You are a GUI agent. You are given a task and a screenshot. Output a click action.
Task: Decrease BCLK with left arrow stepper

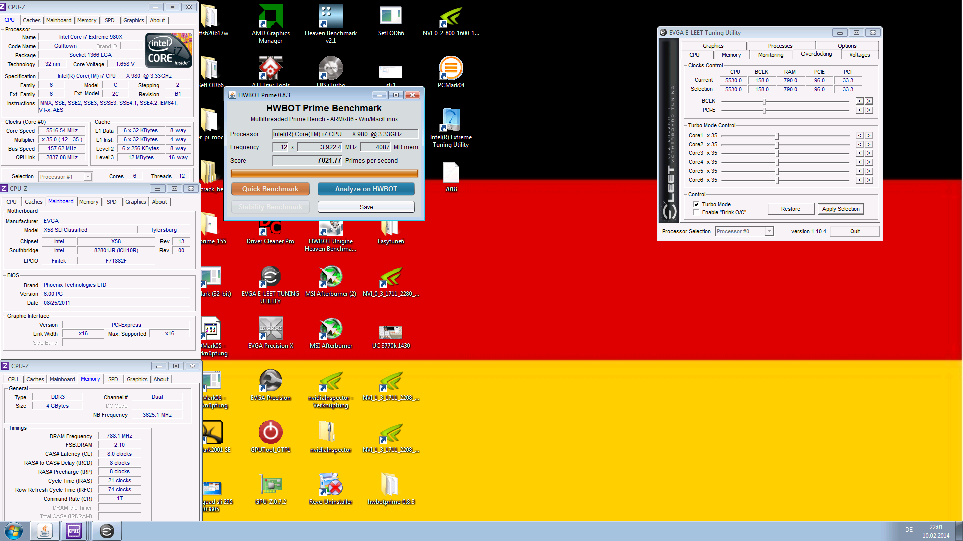(860, 101)
